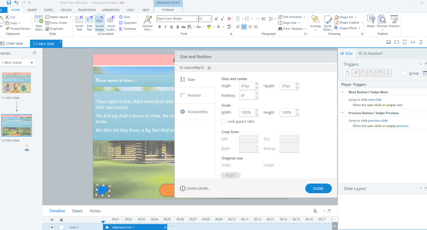Toggle visibility eye for Icon 2 layer

coord(52,227)
